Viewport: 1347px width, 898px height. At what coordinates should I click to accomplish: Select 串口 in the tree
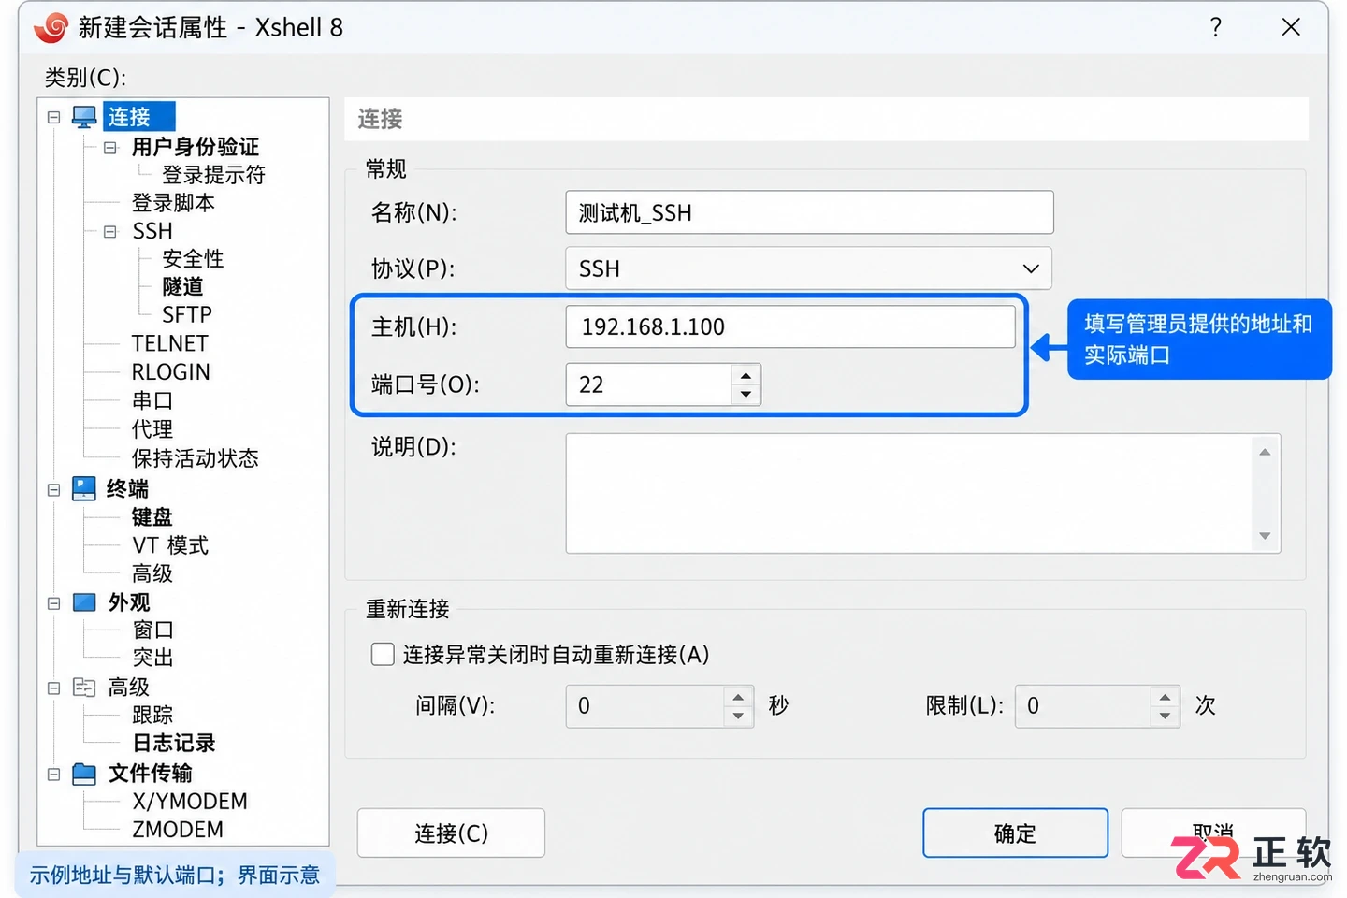pyautogui.click(x=152, y=400)
